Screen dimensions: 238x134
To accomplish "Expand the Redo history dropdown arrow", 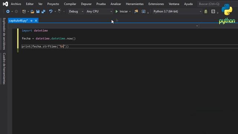I will tap(64, 12).
